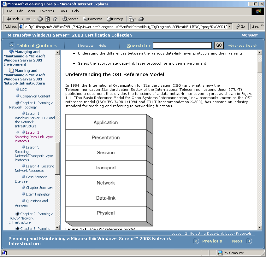Screen dimensions: 266x257
Task: Click the content pane scroll down arrow
Action: pos(260,228)
